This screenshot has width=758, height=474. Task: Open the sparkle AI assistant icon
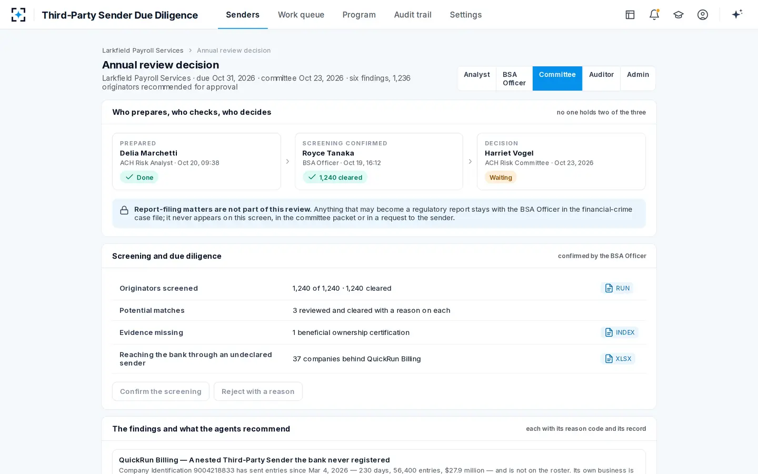[737, 14]
